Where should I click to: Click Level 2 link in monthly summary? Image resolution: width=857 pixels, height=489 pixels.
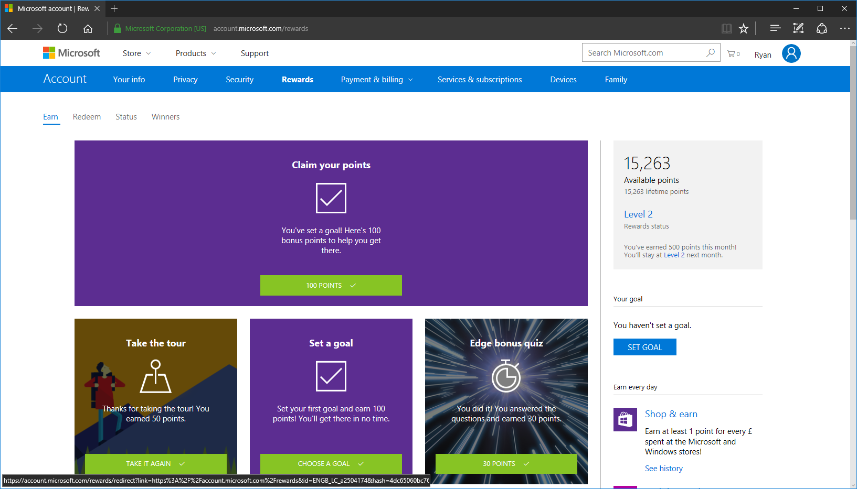point(674,255)
